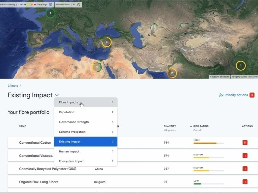Open the map Keyboard shortcuts button
This screenshot has height=193, width=258.
tap(220, 77)
